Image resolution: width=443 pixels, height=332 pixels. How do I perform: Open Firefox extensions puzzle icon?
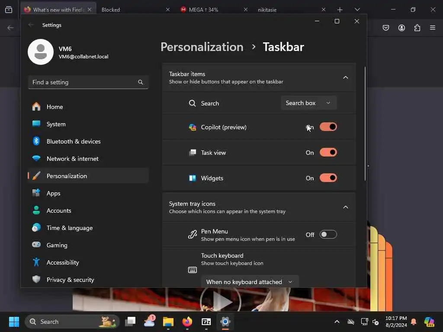[417, 28]
